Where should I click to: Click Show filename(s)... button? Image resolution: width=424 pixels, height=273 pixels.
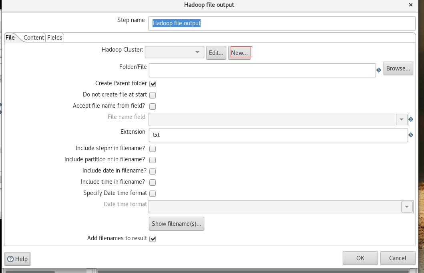pyautogui.click(x=176, y=223)
